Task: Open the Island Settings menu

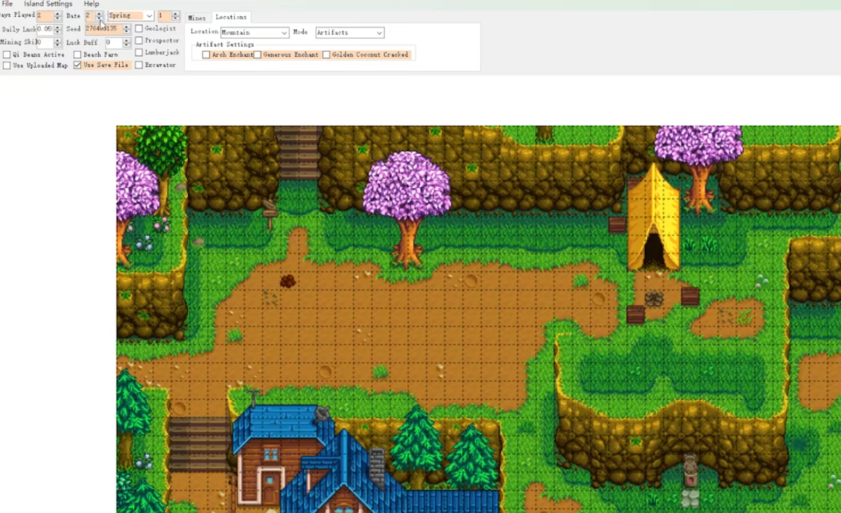Action: tap(48, 4)
